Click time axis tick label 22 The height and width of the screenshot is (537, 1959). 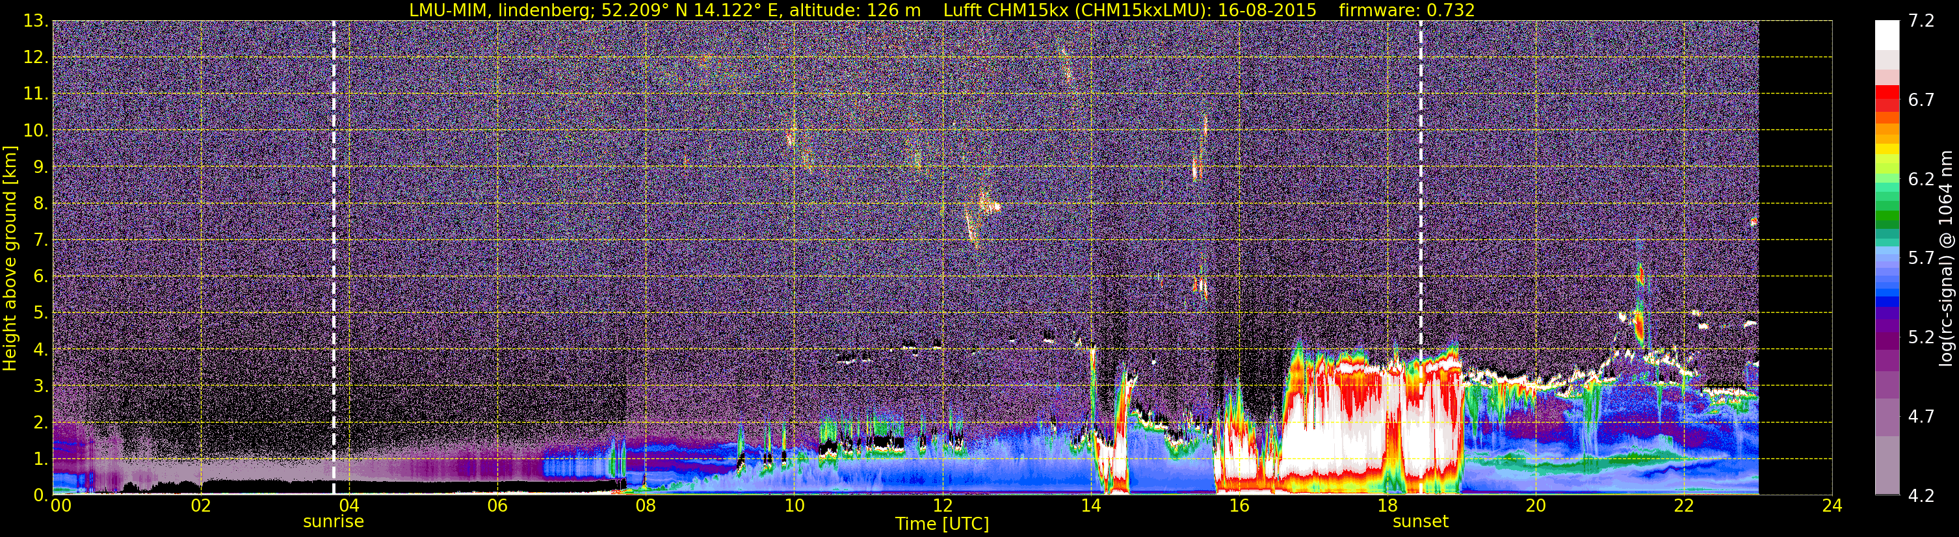(x=1684, y=506)
